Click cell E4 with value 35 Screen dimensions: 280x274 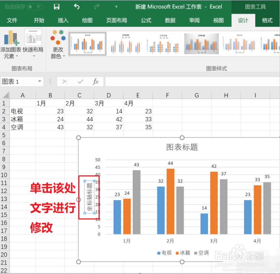pyautogui.click(x=138, y=127)
